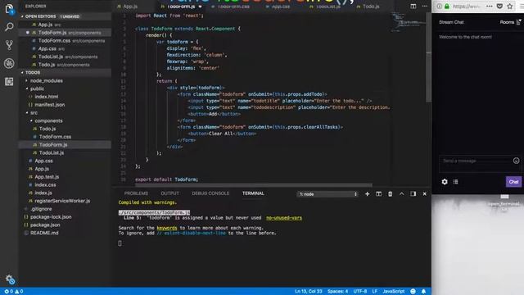This screenshot has height=295, width=524.
Task: Open the emote picker in chat input
Action: point(516,161)
